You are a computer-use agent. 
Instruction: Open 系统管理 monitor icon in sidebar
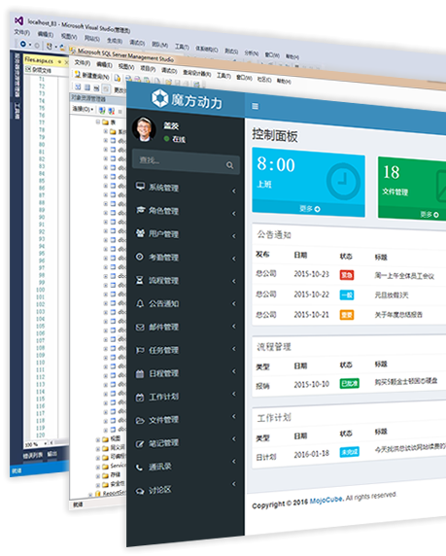140,187
